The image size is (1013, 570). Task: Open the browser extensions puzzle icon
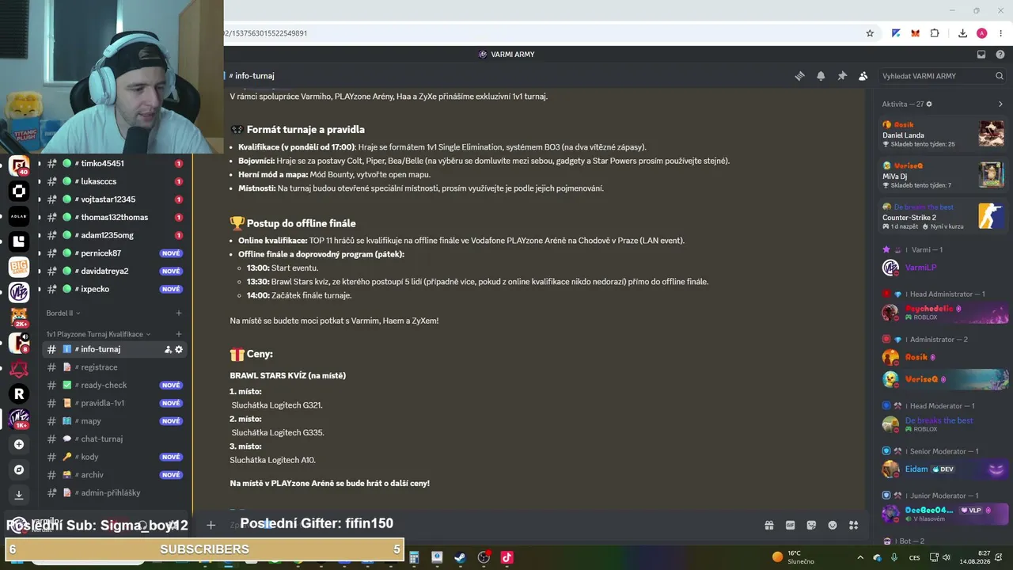(935, 33)
